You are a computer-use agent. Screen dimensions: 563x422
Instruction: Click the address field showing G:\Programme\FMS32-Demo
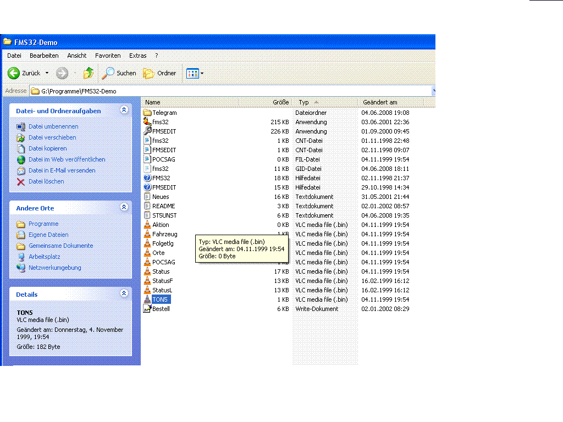[230, 91]
